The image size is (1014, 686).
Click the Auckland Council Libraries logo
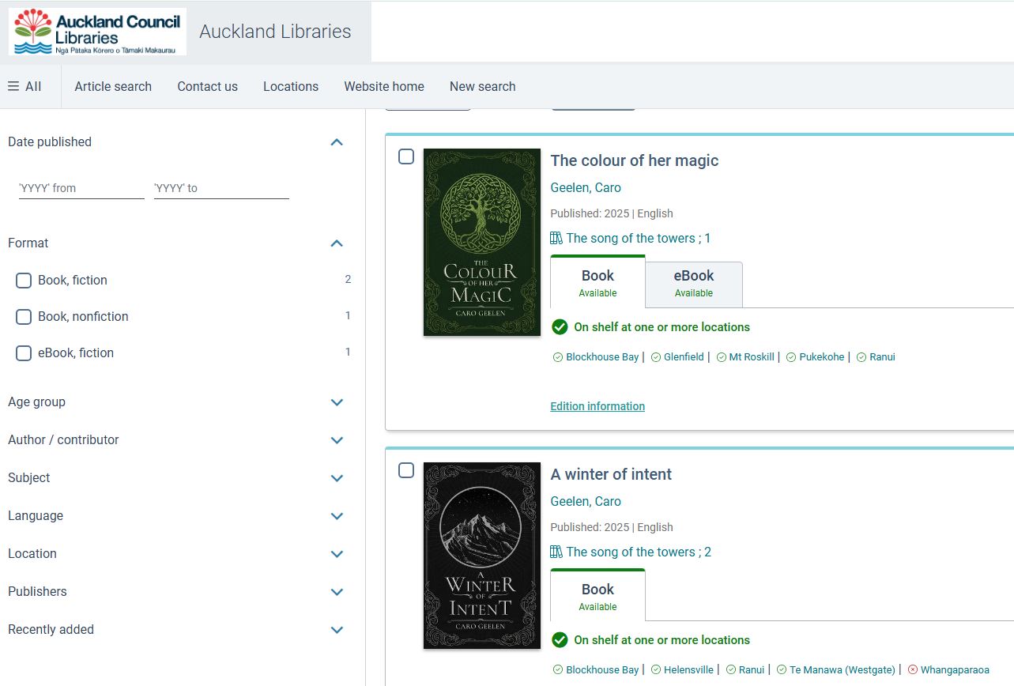click(97, 32)
